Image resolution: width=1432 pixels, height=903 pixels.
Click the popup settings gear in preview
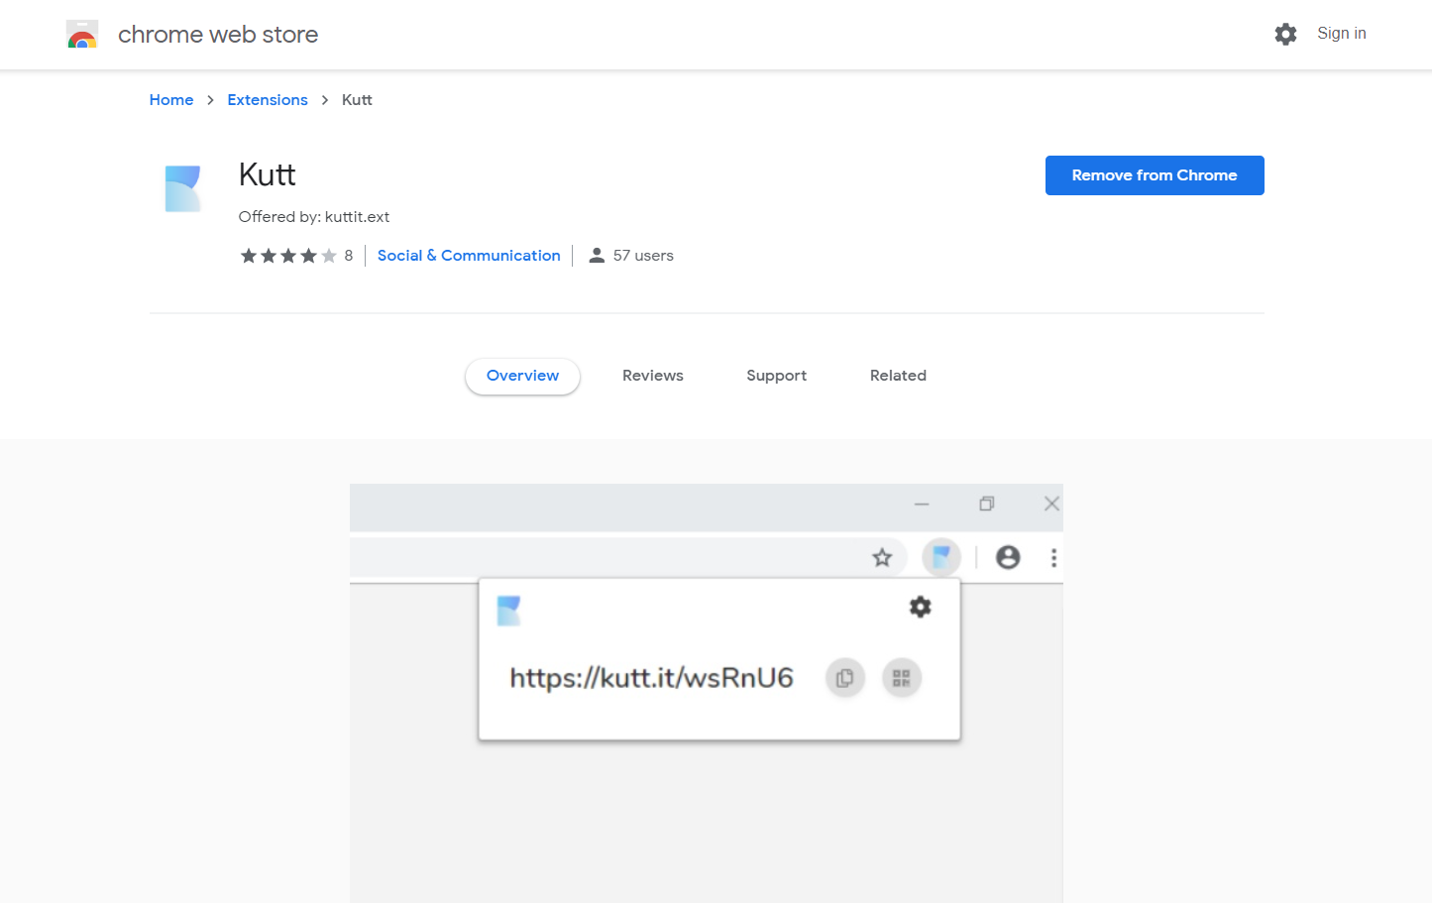click(x=921, y=607)
